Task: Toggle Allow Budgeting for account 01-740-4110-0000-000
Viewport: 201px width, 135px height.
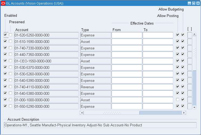Action: click(183, 87)
